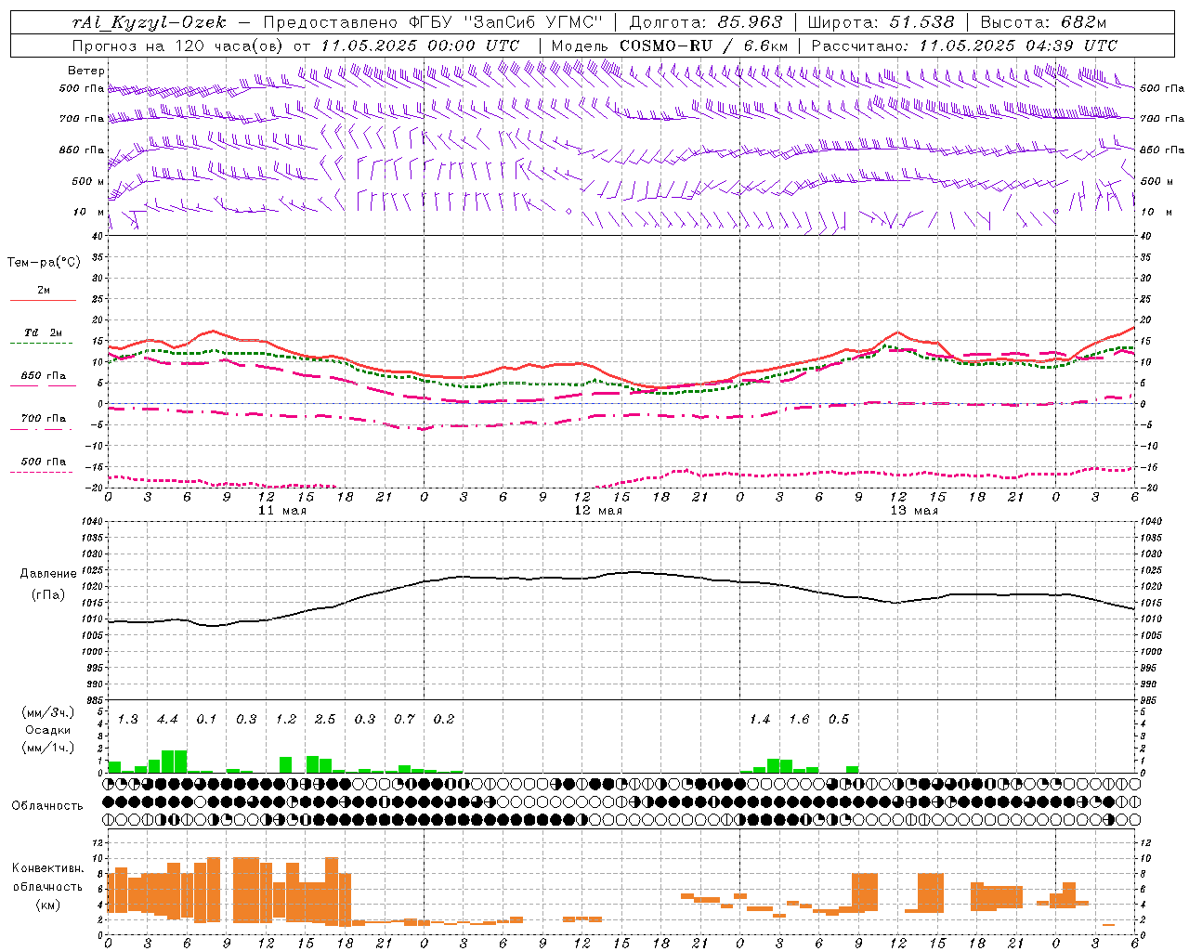
Task: Click the 0.2 precipitation total
Action: click(x=444, y=719)
